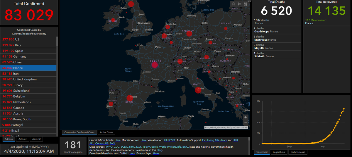The image size is (352, 157).
Task: Switch chart to Logarithmic tab
Action: 279,152
